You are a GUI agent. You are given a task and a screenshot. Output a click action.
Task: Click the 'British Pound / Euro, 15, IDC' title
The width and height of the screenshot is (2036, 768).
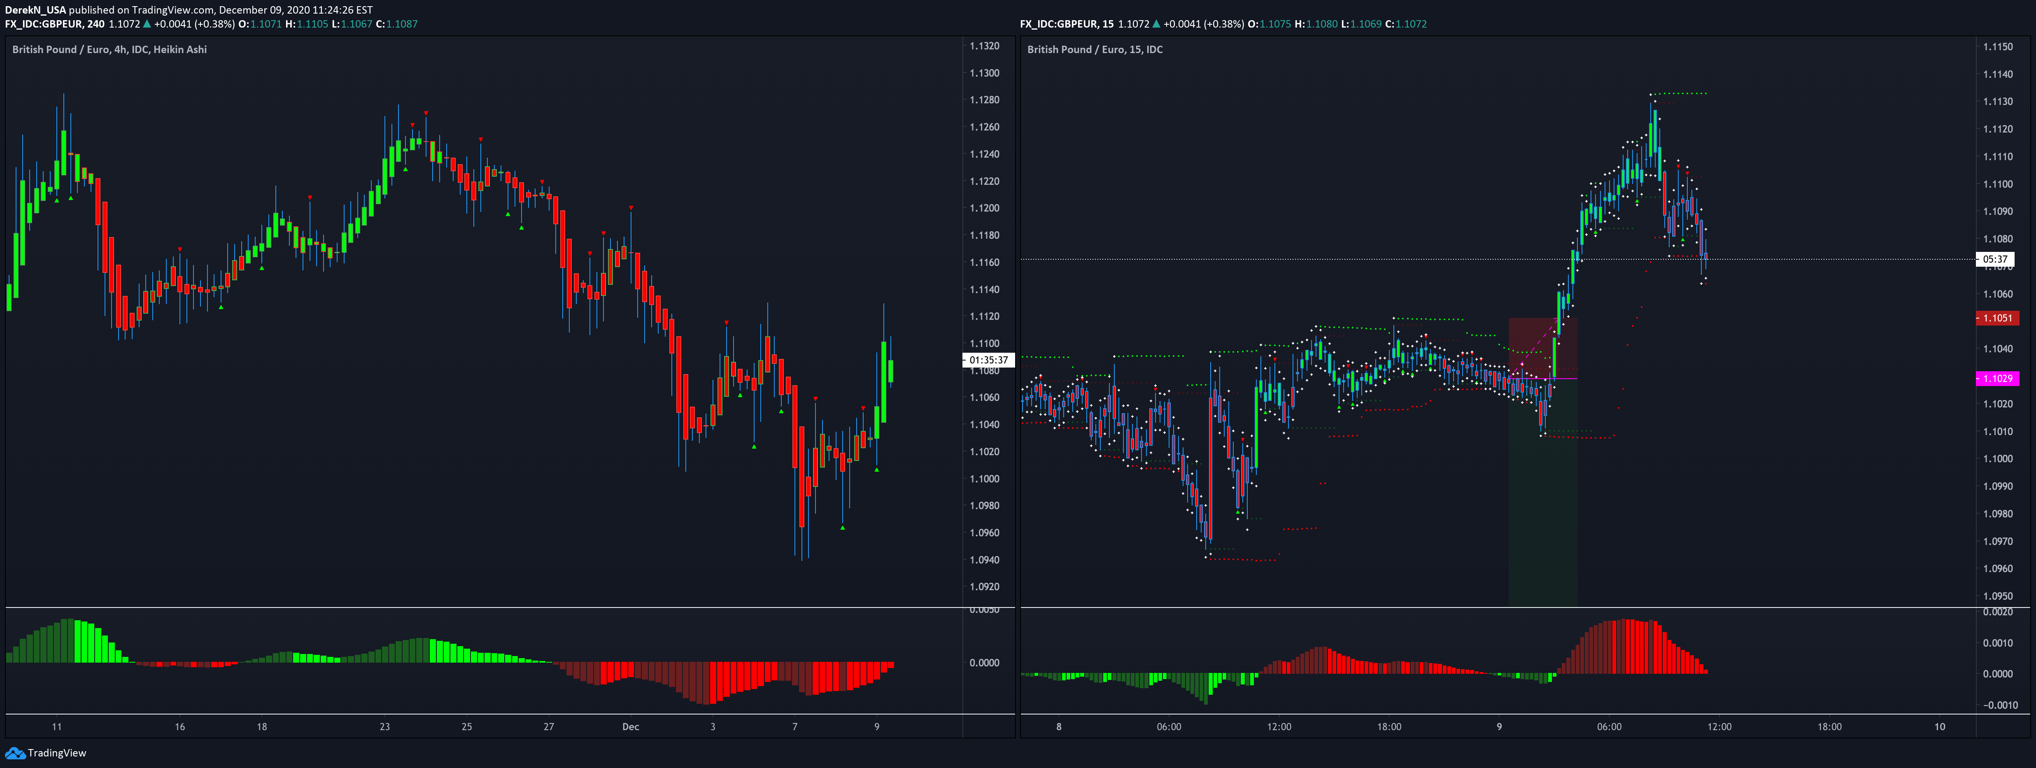pyautogui.click(x=1095, y=50)
